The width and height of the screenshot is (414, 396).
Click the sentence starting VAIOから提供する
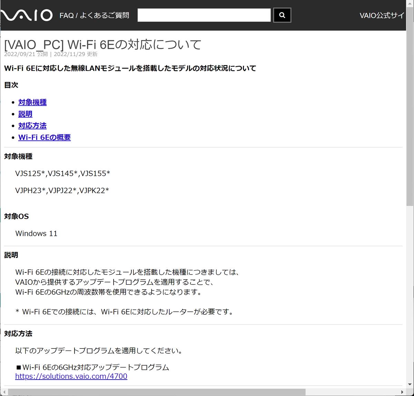(115, 282)
